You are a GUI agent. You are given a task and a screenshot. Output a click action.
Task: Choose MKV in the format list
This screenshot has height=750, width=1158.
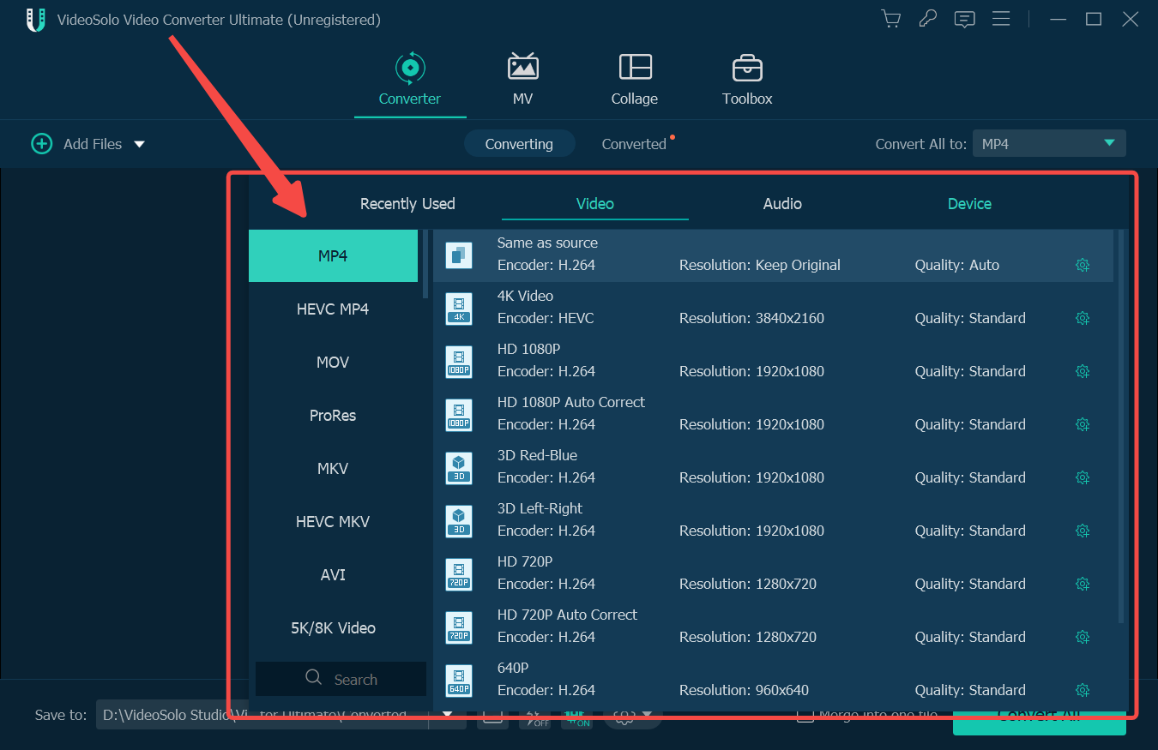(x=333, y=468)
